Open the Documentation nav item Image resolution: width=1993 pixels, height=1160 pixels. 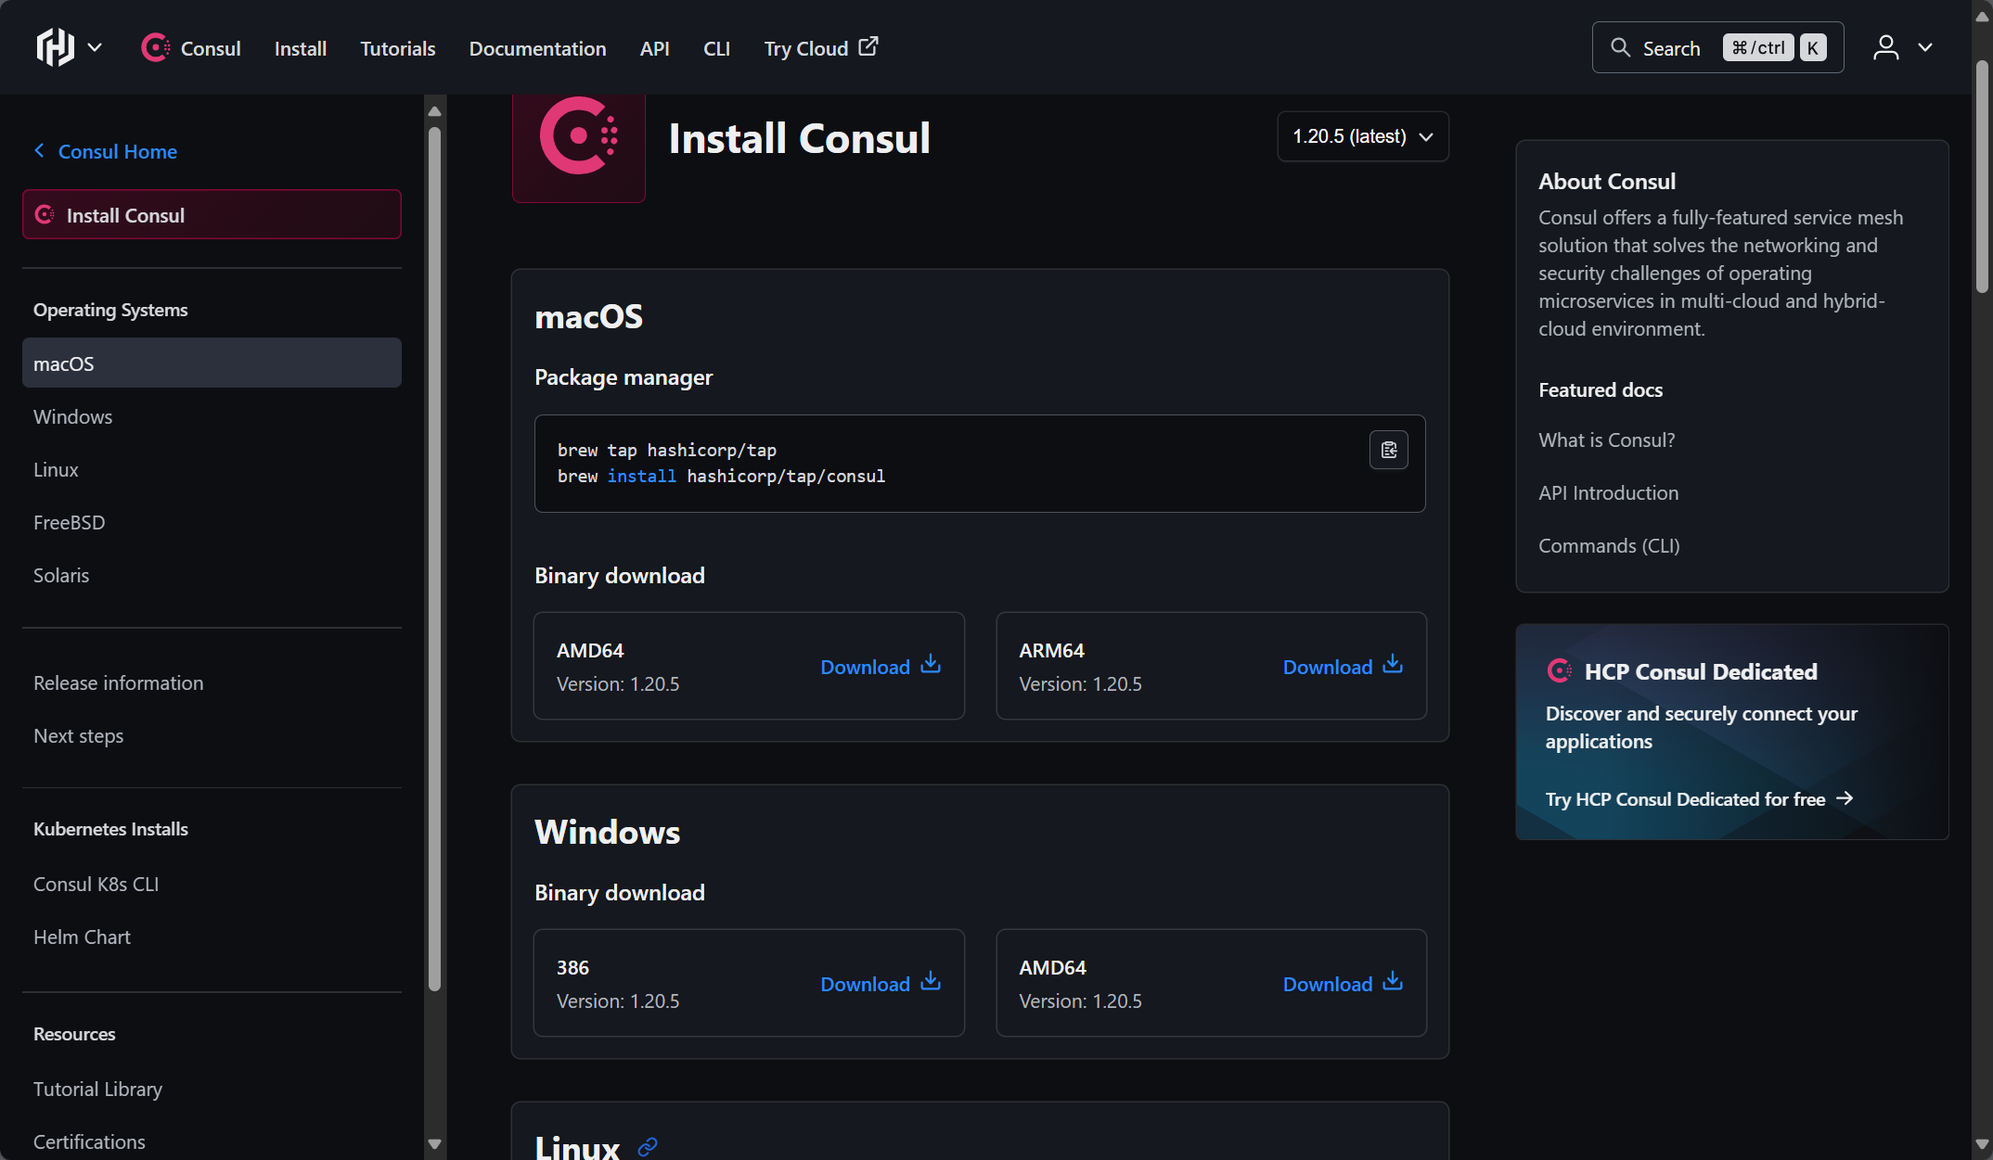pyautogui.click(x=537, y=48)
